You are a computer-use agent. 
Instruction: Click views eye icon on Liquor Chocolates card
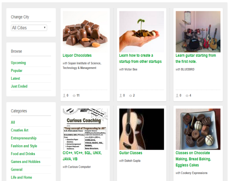click(x=74, y=96)
